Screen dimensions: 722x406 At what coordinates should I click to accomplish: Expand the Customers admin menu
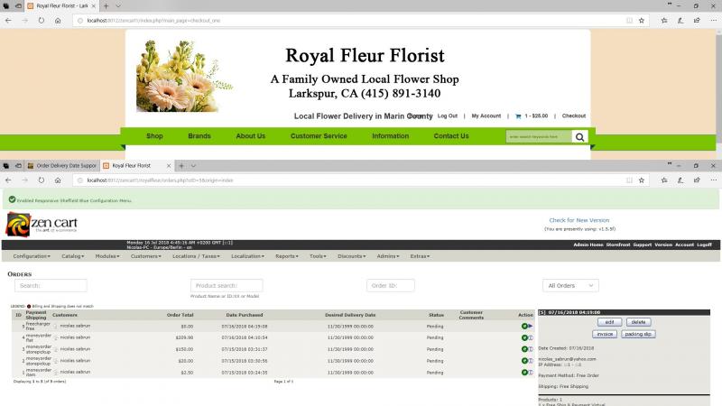(x=146, y=256)
